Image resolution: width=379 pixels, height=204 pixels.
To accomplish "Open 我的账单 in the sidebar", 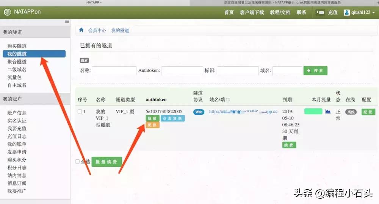I will click(17, 144).
